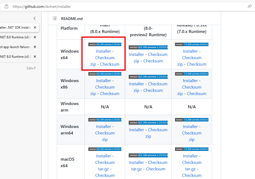Close the app launch failures tab
The image size is (255, 179).
click(x=34, y=47)
